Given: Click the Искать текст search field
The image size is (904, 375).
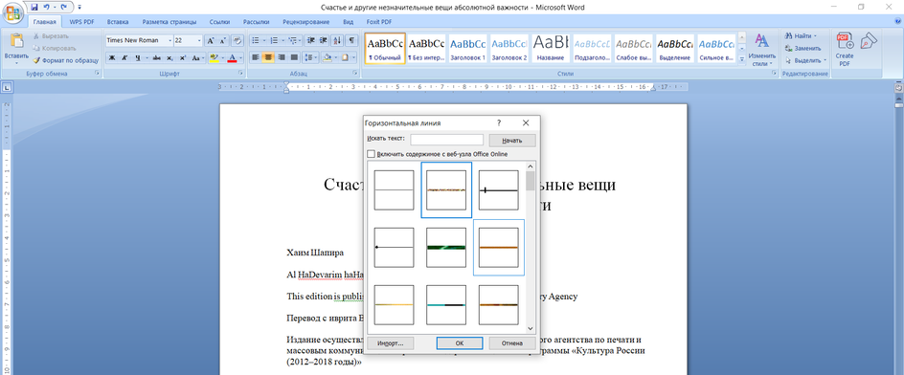Looking at the screenshot, I should 447,140.
